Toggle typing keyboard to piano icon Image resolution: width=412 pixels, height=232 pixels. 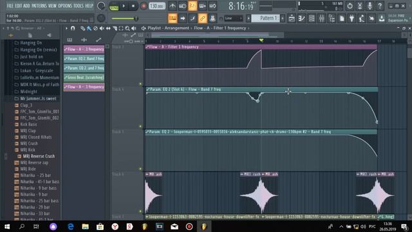click(173, 18)
